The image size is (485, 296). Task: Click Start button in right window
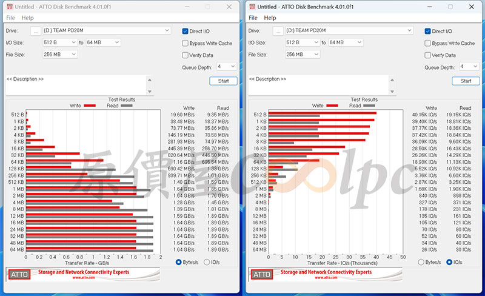coord(466,81)
